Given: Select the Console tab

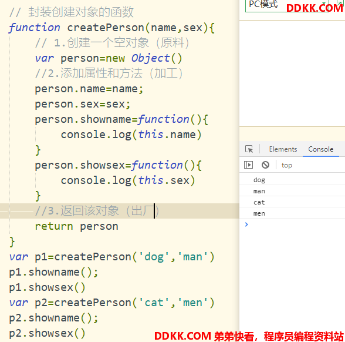Looking at the screenshot, I should (320, 149).
